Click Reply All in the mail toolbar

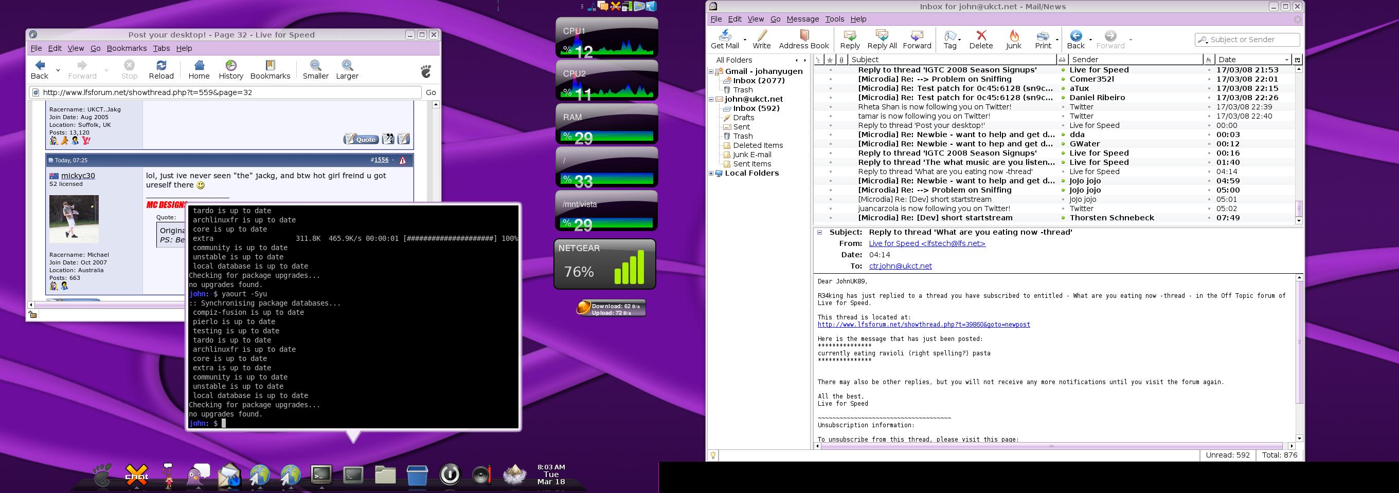pos(882,40)
